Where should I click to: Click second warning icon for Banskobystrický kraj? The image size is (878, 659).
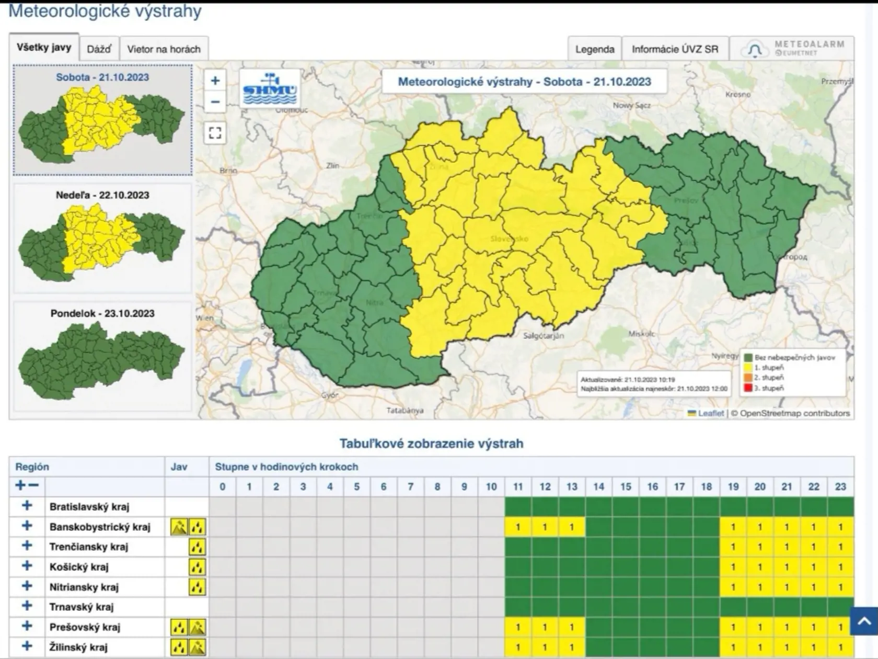pyautogui.click(x=197, y=527)
